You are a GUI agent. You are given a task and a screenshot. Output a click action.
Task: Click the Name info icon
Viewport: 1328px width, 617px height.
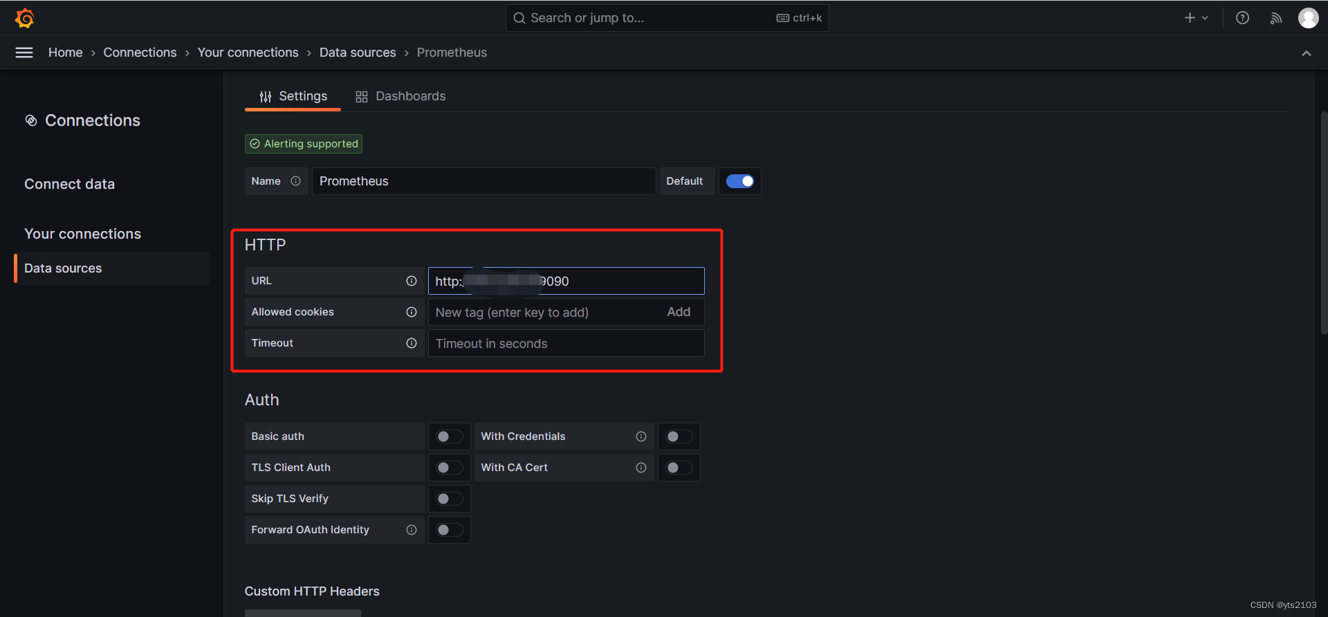pyautogui.click(x=296, y=181)
